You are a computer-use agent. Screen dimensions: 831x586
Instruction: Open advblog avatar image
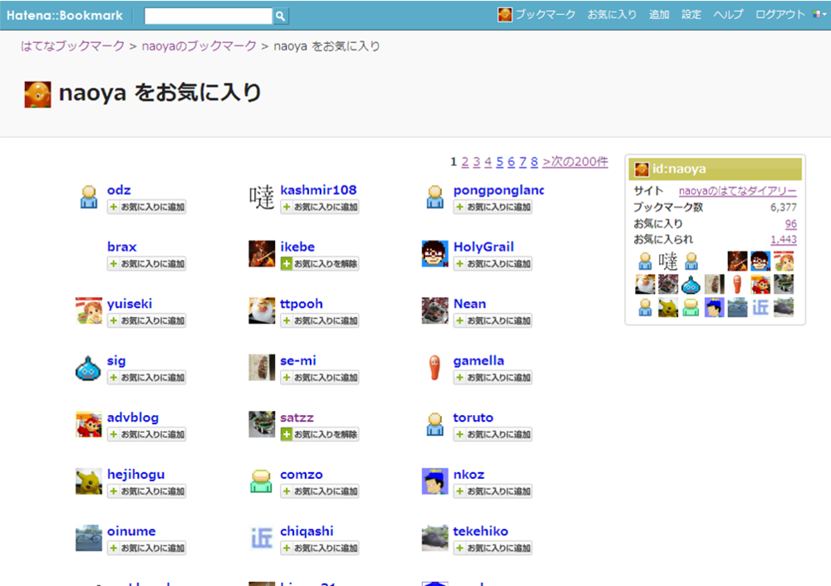coord(89,424)
